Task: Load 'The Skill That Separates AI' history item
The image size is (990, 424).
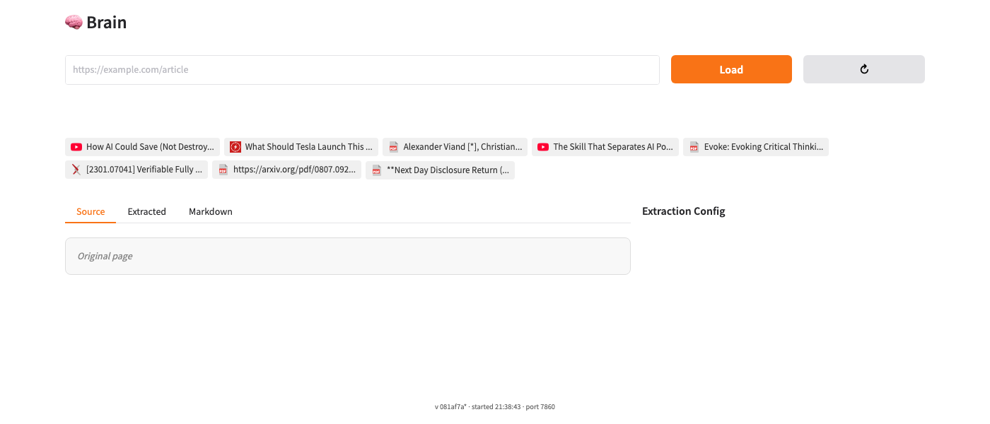Action: click(x=612, y=147)
